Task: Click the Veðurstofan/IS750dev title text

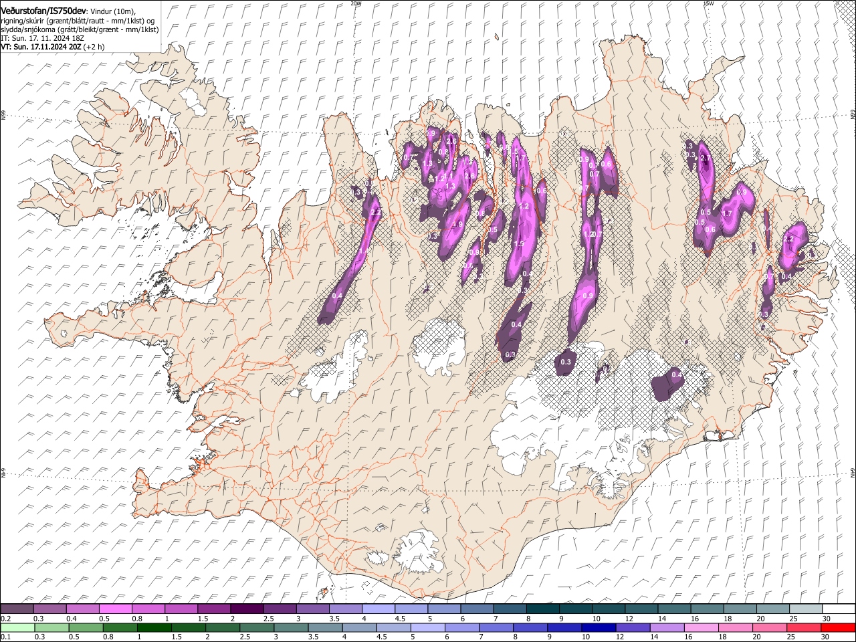Action: 43,11
